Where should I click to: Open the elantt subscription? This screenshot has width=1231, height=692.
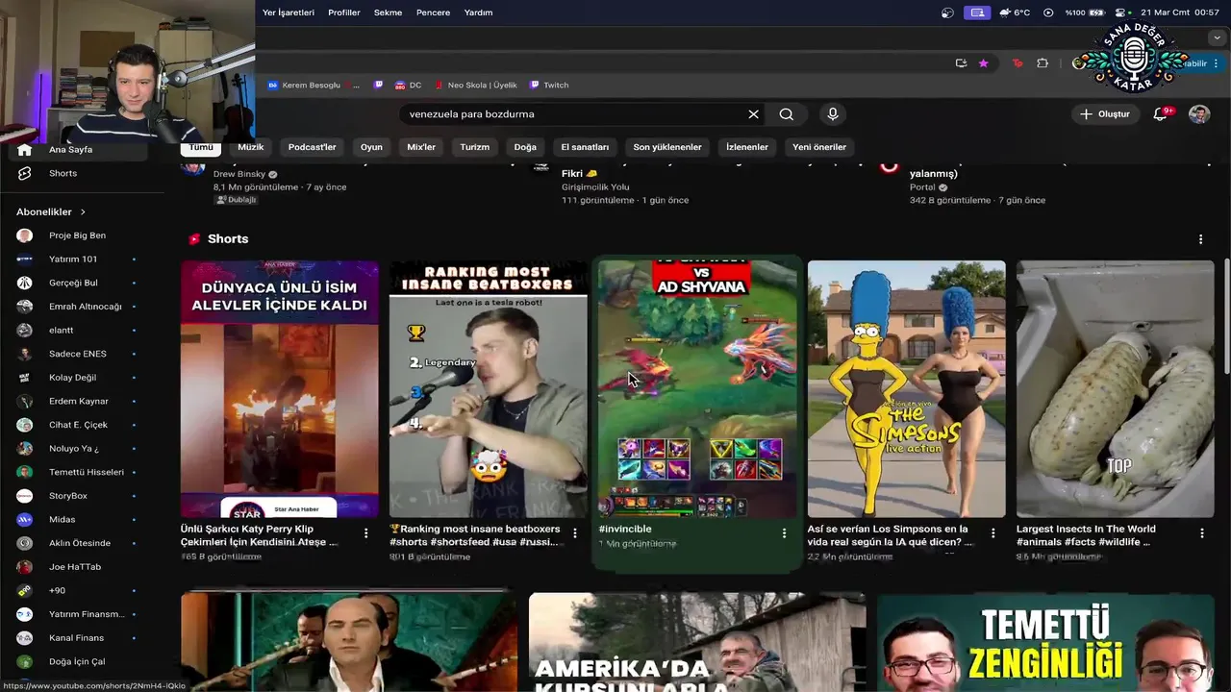[x=77, y=330]
